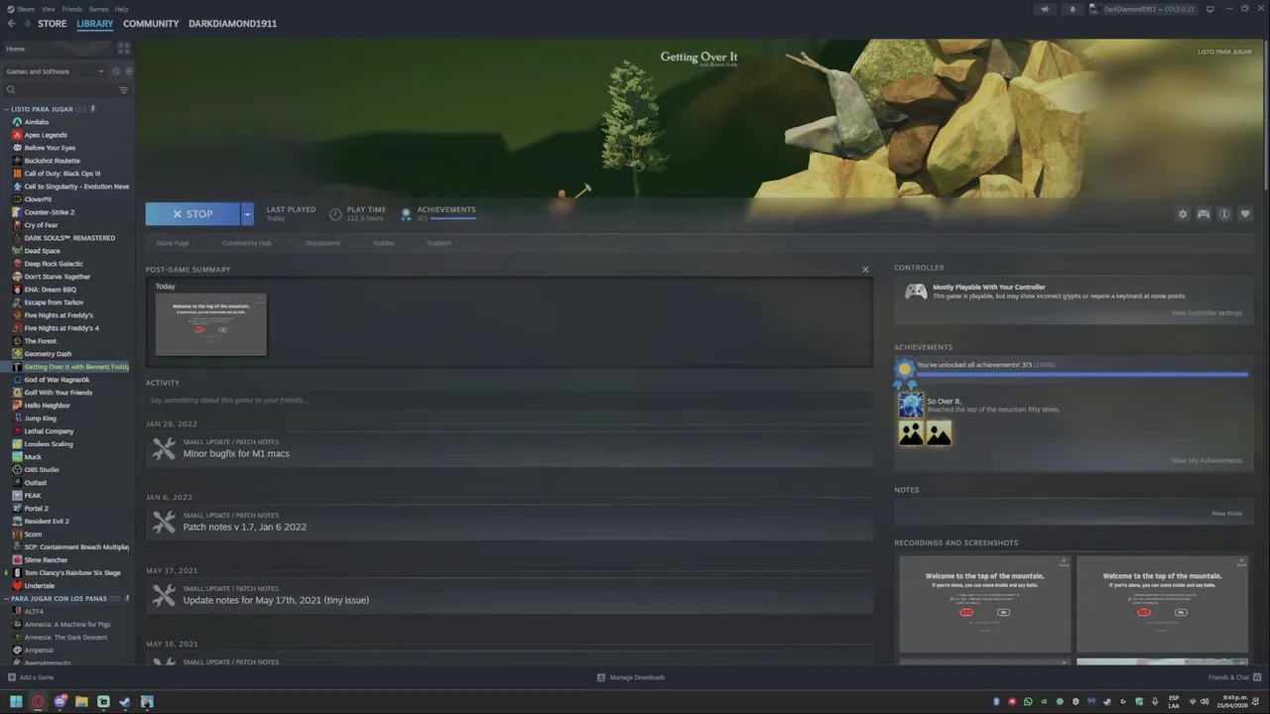
Task: Select Counter-Strike 2 in library
Action: coord(50,212)
